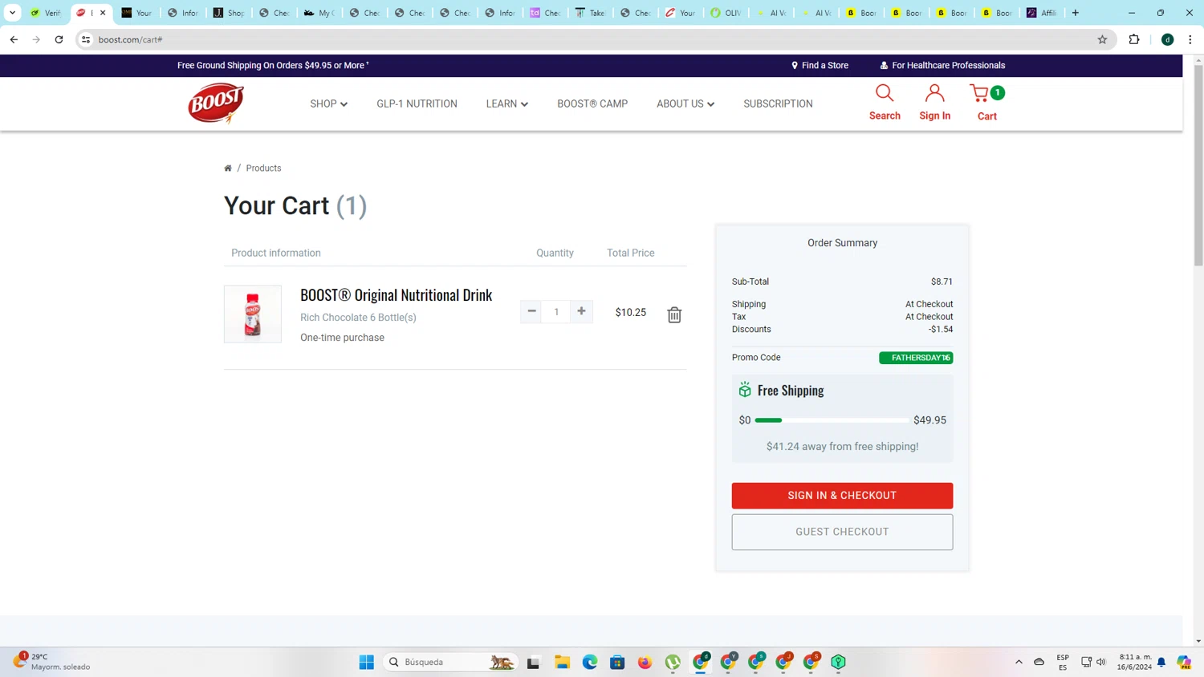Click the site info icon in address bar

pos(86,39)
